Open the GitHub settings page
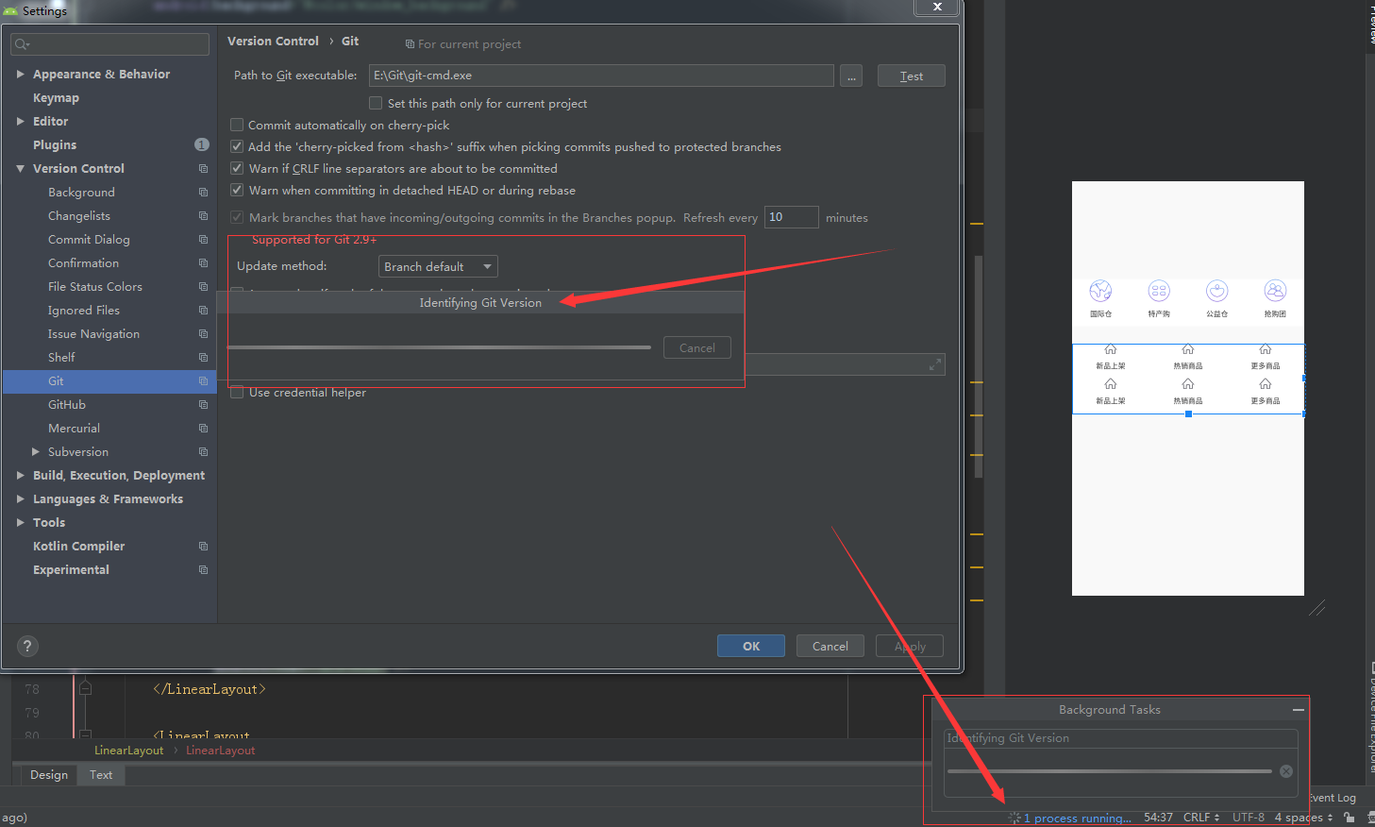Image resolution: width=1375 pixels, height=827 pixels. [x=67, y=405]
